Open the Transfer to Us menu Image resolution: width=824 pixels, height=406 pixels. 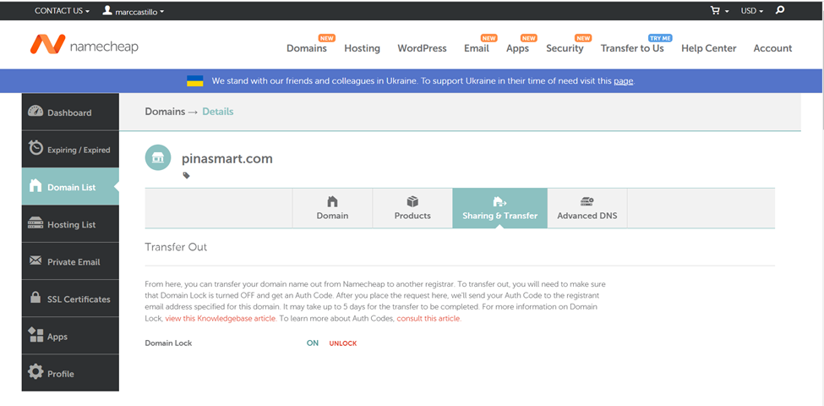pos(632,48)
